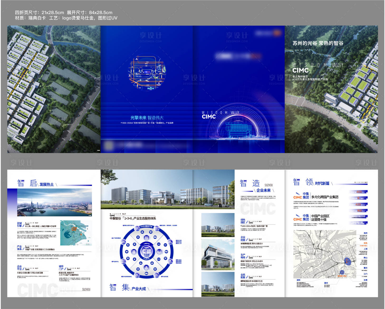Click the fold size text '四折页尺寸：21x28.5cm'
Viewport: 385px width, 309px height.
[40, 12]
